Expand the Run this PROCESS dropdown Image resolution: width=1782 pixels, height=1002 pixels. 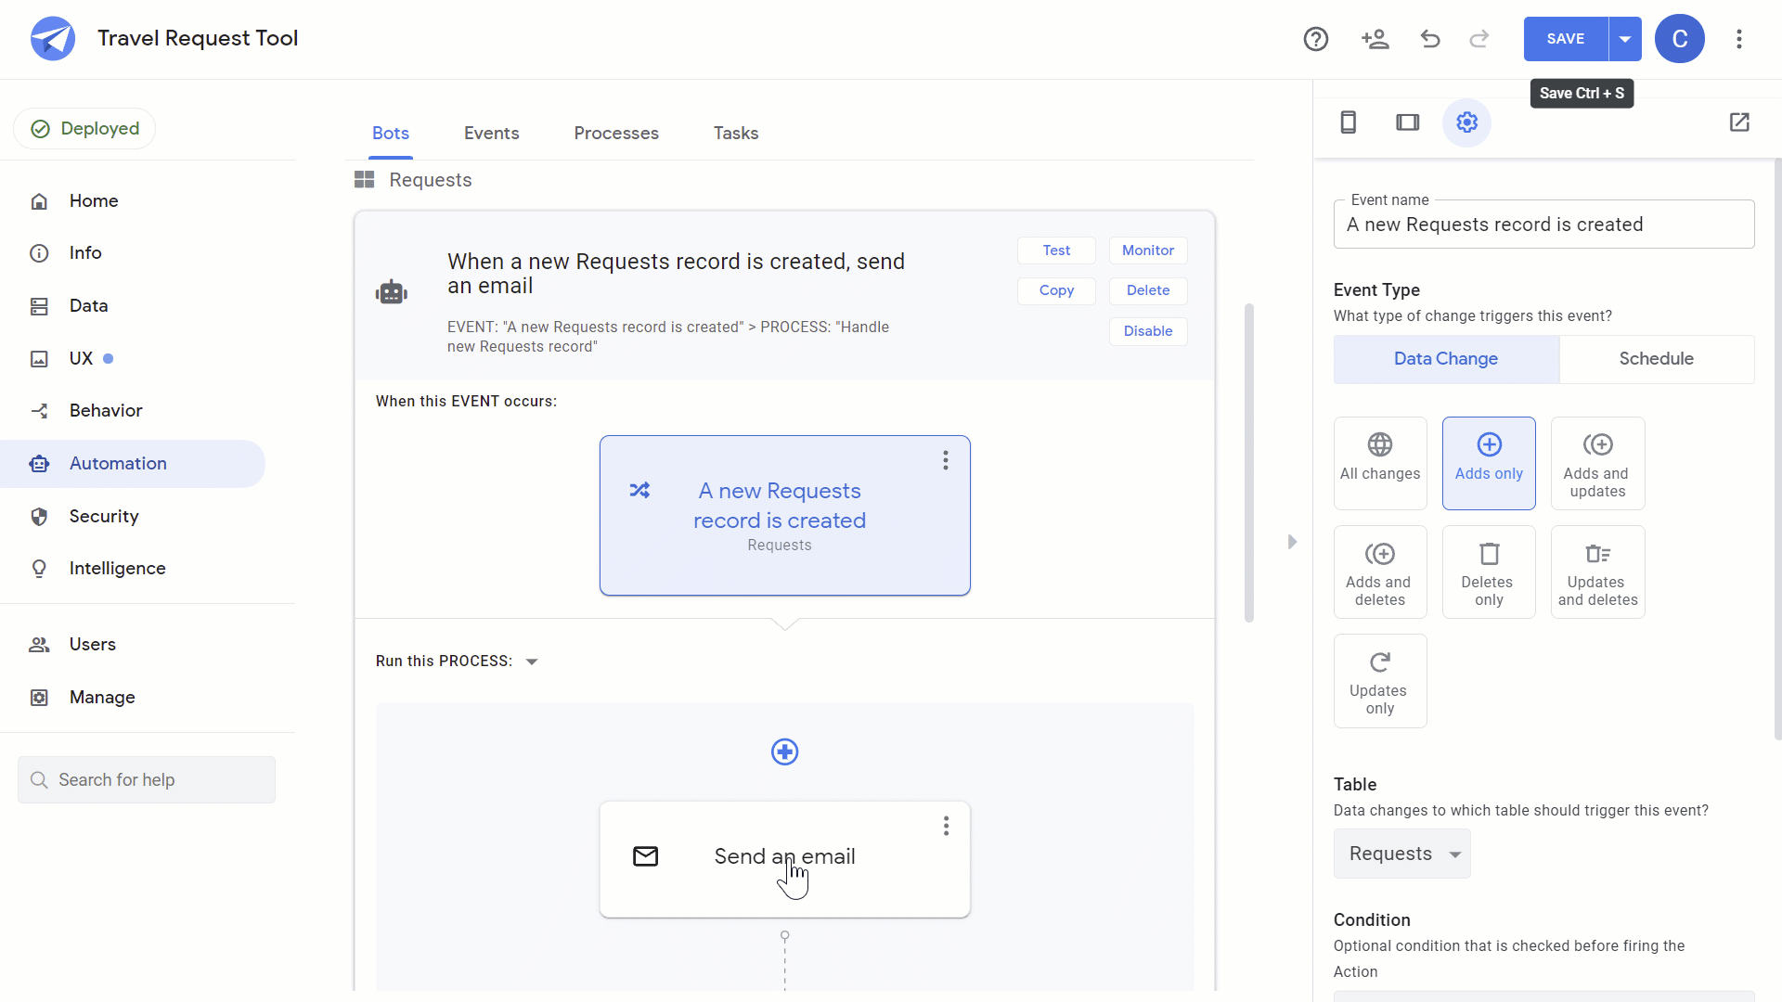[533, 661]
